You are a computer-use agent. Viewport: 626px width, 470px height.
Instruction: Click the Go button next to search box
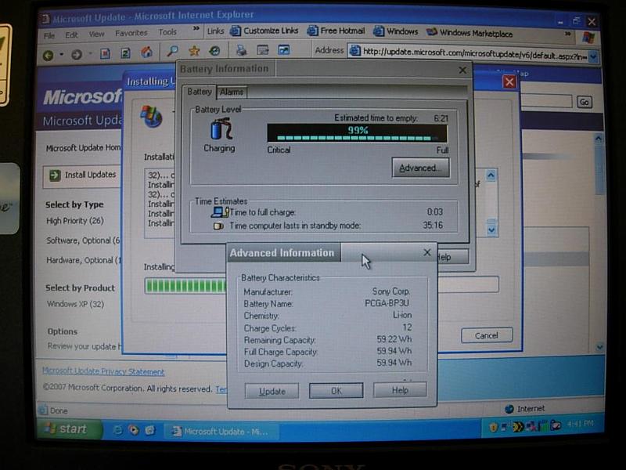(x=584, y=103)
